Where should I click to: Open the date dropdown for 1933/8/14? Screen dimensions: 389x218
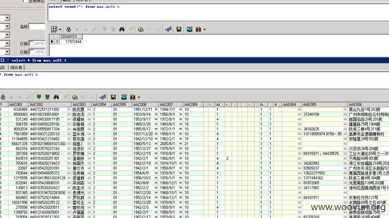(x=156, y=114)
